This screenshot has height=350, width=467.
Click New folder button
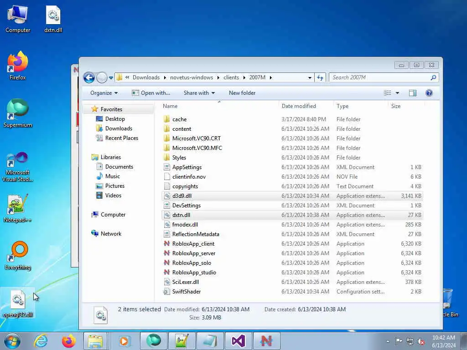[242, 93]
